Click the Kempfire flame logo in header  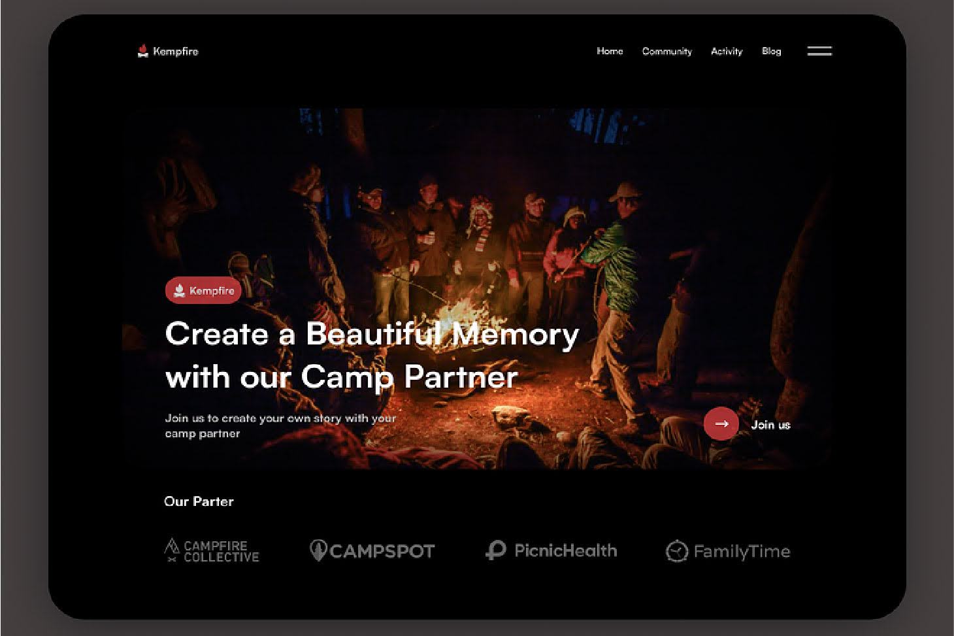pyautogui.click(x=142, y=51)
